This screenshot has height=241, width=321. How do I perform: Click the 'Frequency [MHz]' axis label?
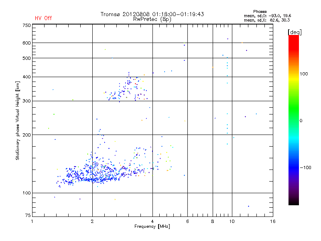(x=152, y=227)
